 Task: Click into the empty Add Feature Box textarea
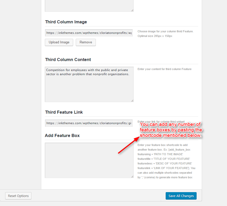pos(89,160)
